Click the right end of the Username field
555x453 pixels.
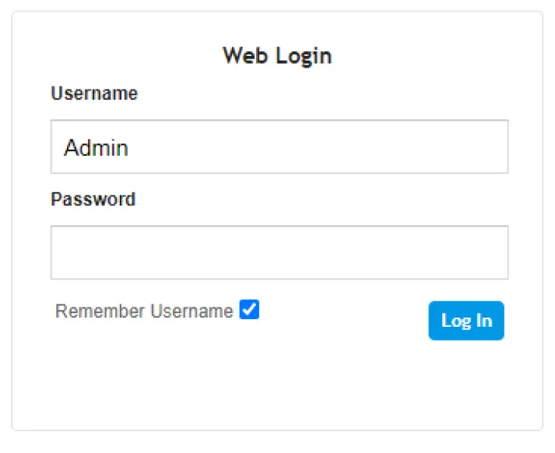click(490, 146)
